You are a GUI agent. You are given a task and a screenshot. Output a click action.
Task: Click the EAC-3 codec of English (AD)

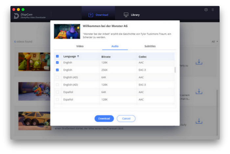click(x=142, y=85)
